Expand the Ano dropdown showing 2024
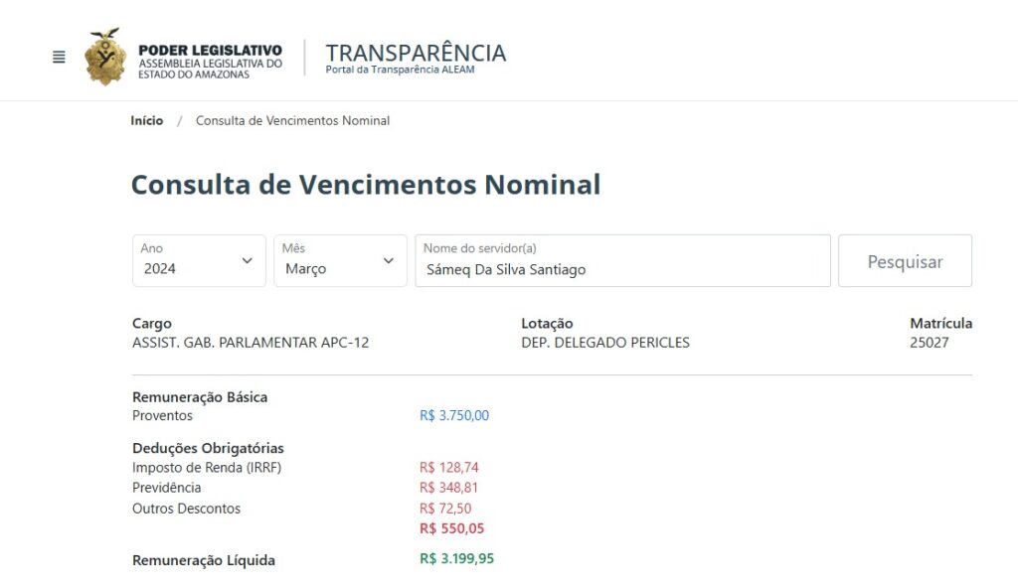 click(199, 260)
